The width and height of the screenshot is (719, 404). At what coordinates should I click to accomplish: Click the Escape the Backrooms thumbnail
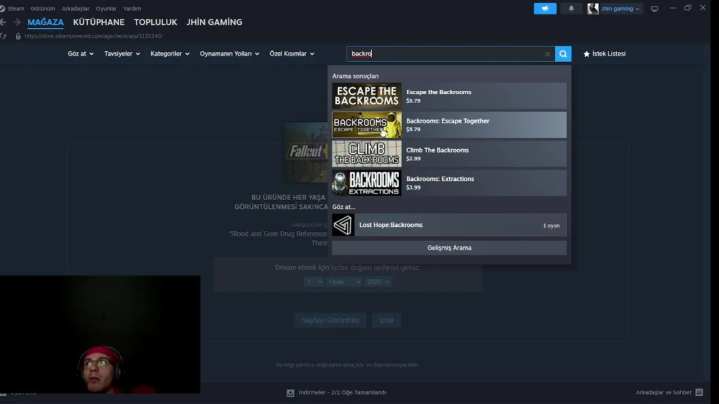tap(367, 96)
